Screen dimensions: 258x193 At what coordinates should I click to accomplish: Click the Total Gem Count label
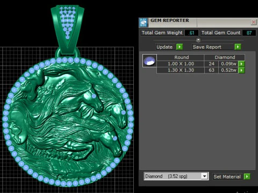(221, 33)
